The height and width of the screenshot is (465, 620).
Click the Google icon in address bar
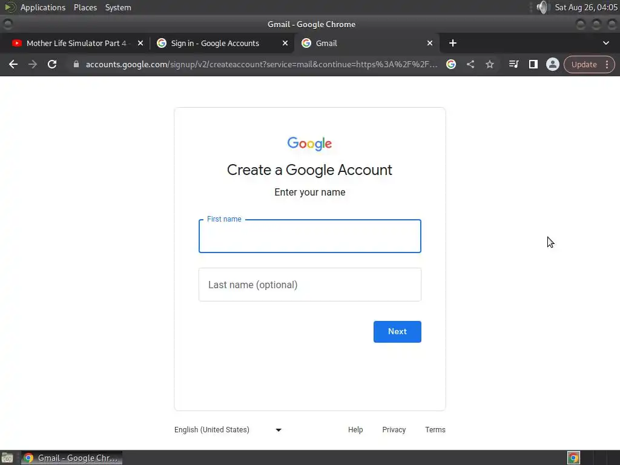point(451,64)
